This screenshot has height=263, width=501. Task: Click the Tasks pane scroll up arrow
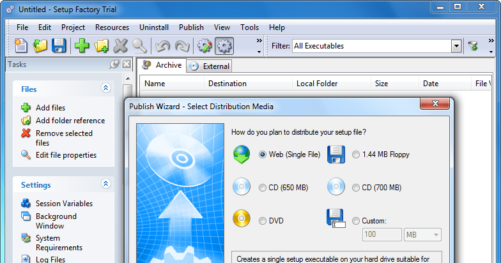[128, 79]
